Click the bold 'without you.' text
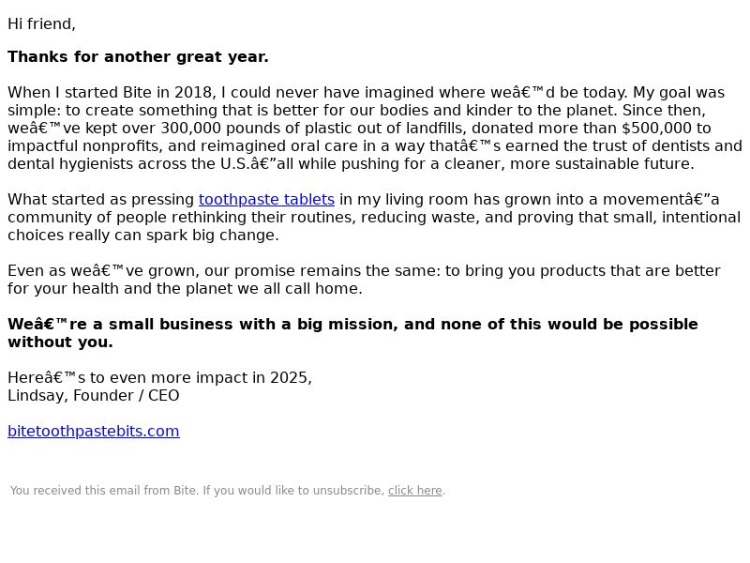The image size is (750, 563). (60, 342)
